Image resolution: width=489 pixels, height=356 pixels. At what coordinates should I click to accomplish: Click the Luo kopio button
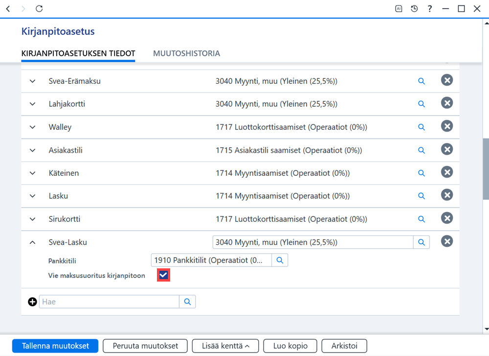pos(290,346)
